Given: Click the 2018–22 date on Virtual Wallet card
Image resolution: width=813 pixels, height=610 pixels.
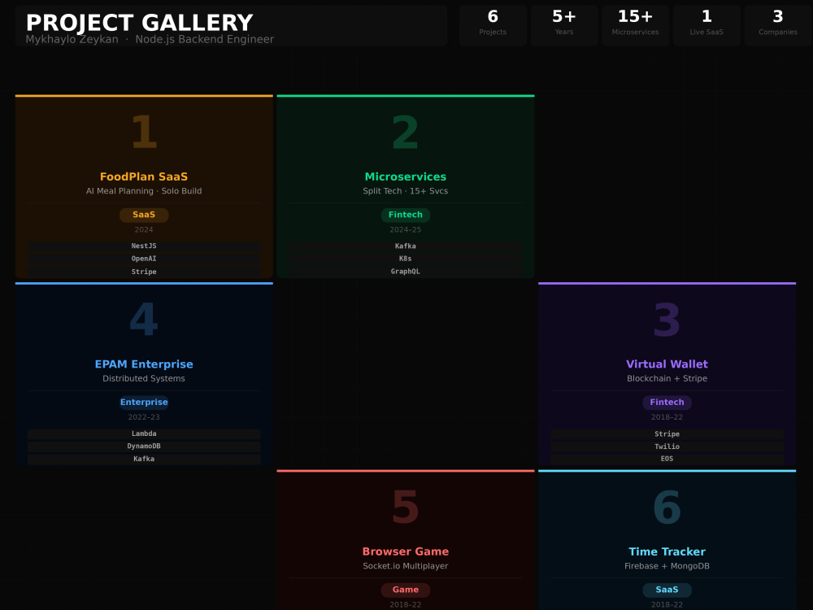Looking at the screenshot, I should [667, 417].
